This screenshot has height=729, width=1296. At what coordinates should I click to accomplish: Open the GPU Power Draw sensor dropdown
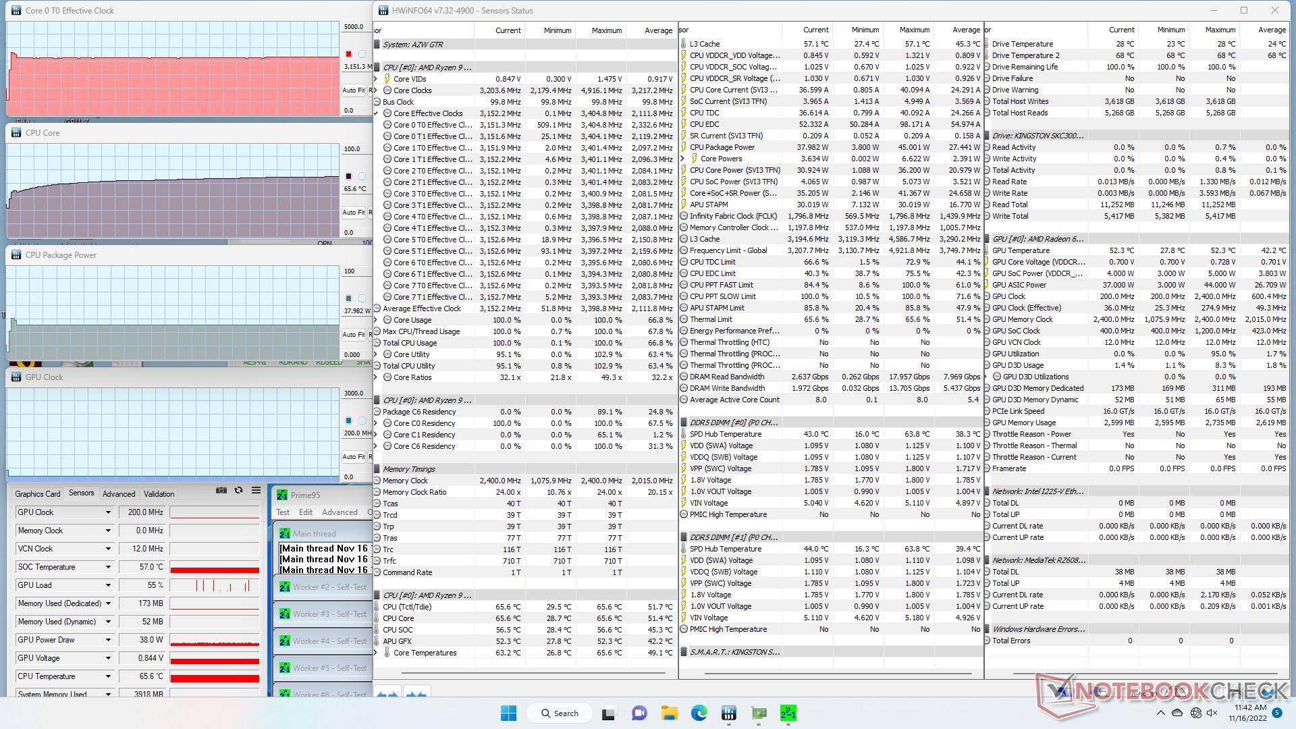tap(108, 640)
